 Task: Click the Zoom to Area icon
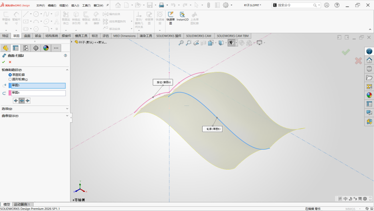[x=188, y=43]
